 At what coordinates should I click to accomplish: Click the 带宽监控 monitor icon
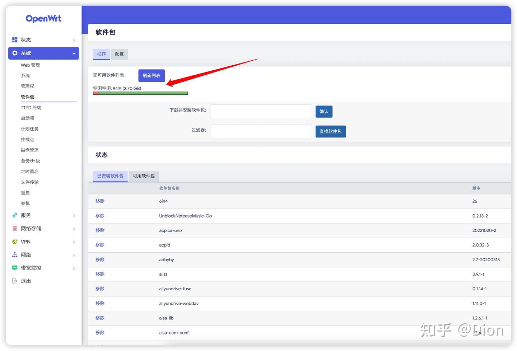click(x=14, y=267)
